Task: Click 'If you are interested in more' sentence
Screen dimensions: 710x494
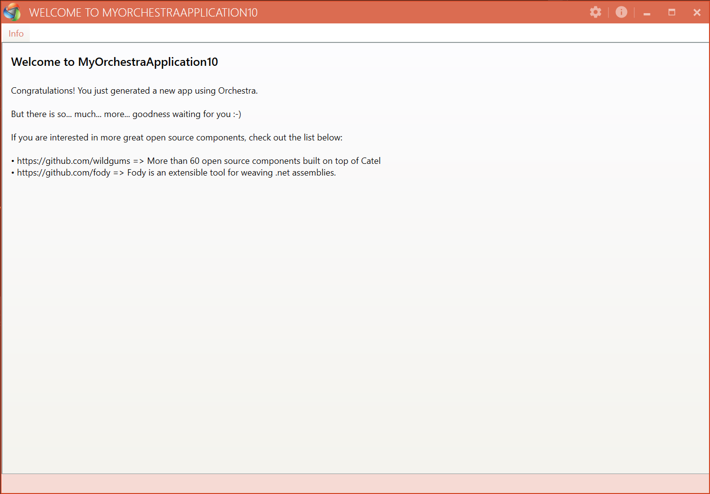Action: tap(177, 138)
